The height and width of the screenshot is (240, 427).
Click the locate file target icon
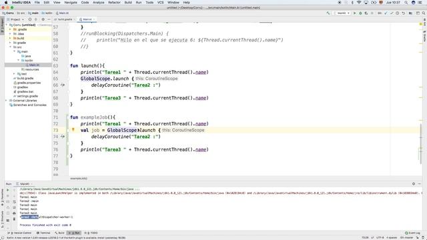30,19
